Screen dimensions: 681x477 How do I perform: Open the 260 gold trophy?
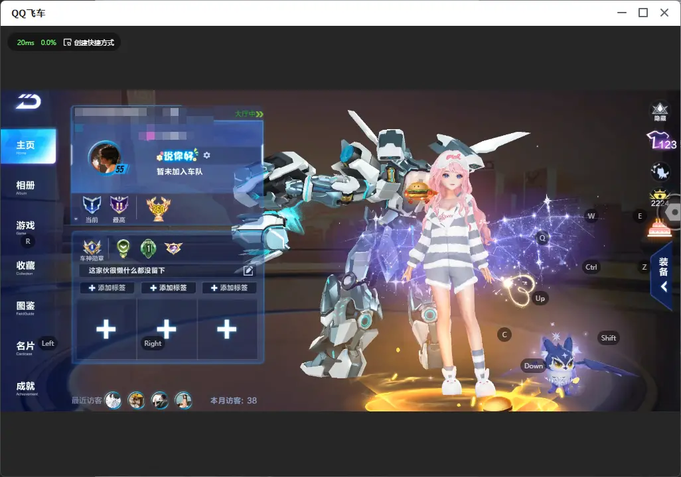[x=159, y=209]
